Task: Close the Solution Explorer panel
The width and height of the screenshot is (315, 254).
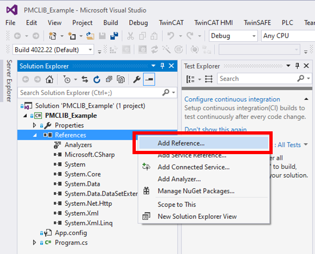Action: click(x=172, y=66)
